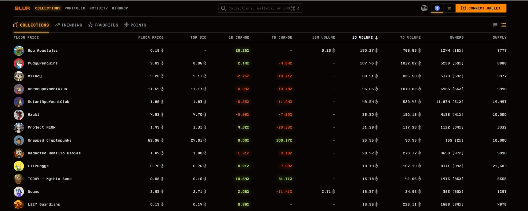
Task: Click the TODAY - Mythic Seed avatar
Action: (19, 179)
